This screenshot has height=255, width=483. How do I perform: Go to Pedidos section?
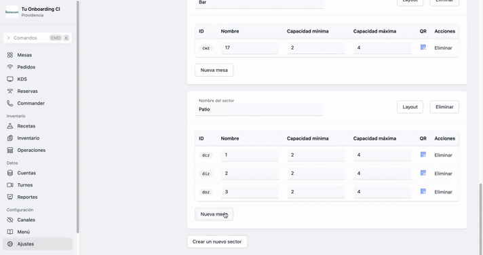click(26, 67)
